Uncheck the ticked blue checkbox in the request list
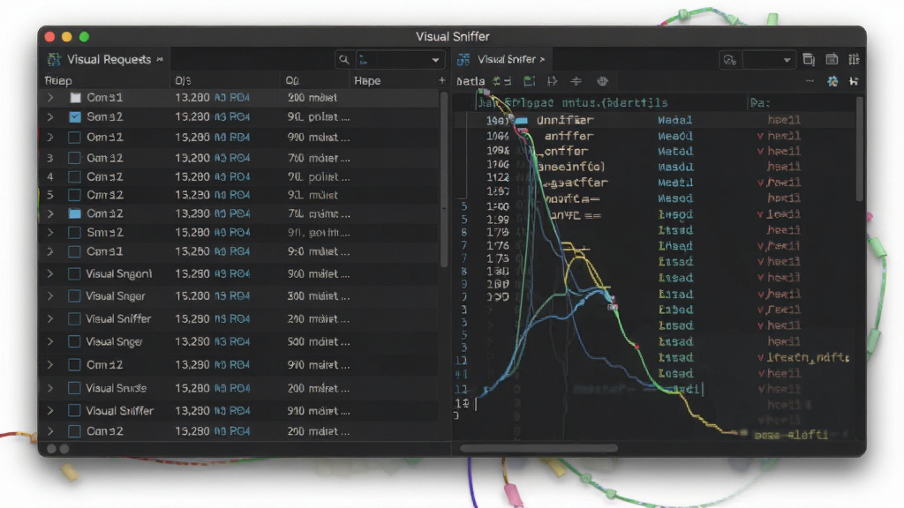904x508 pixels. (74, 117)
